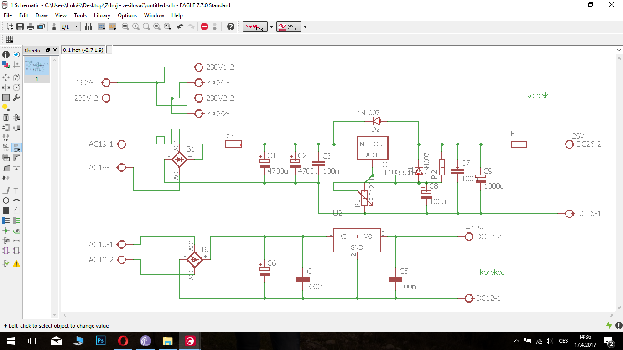
Task: Click the Junction tool icon
Action: 6,231
